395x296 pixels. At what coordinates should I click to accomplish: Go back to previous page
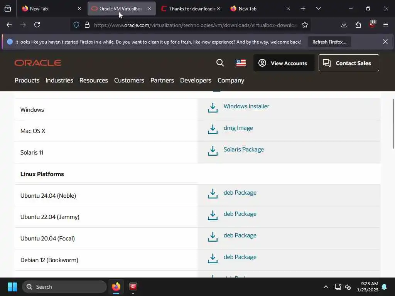coord(9,25)
